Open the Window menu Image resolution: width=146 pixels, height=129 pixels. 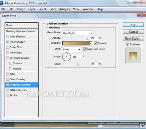(x=88, y=9)
